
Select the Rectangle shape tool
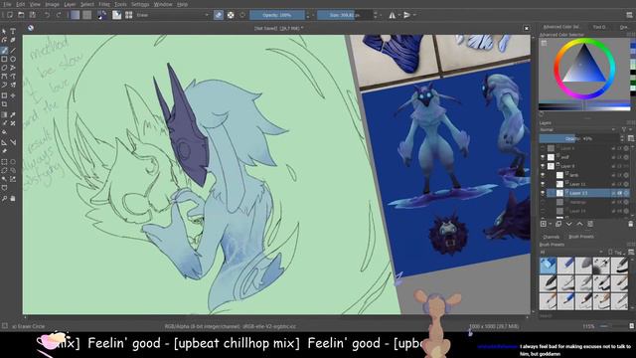pyautogui.click(x=4, y=60)
